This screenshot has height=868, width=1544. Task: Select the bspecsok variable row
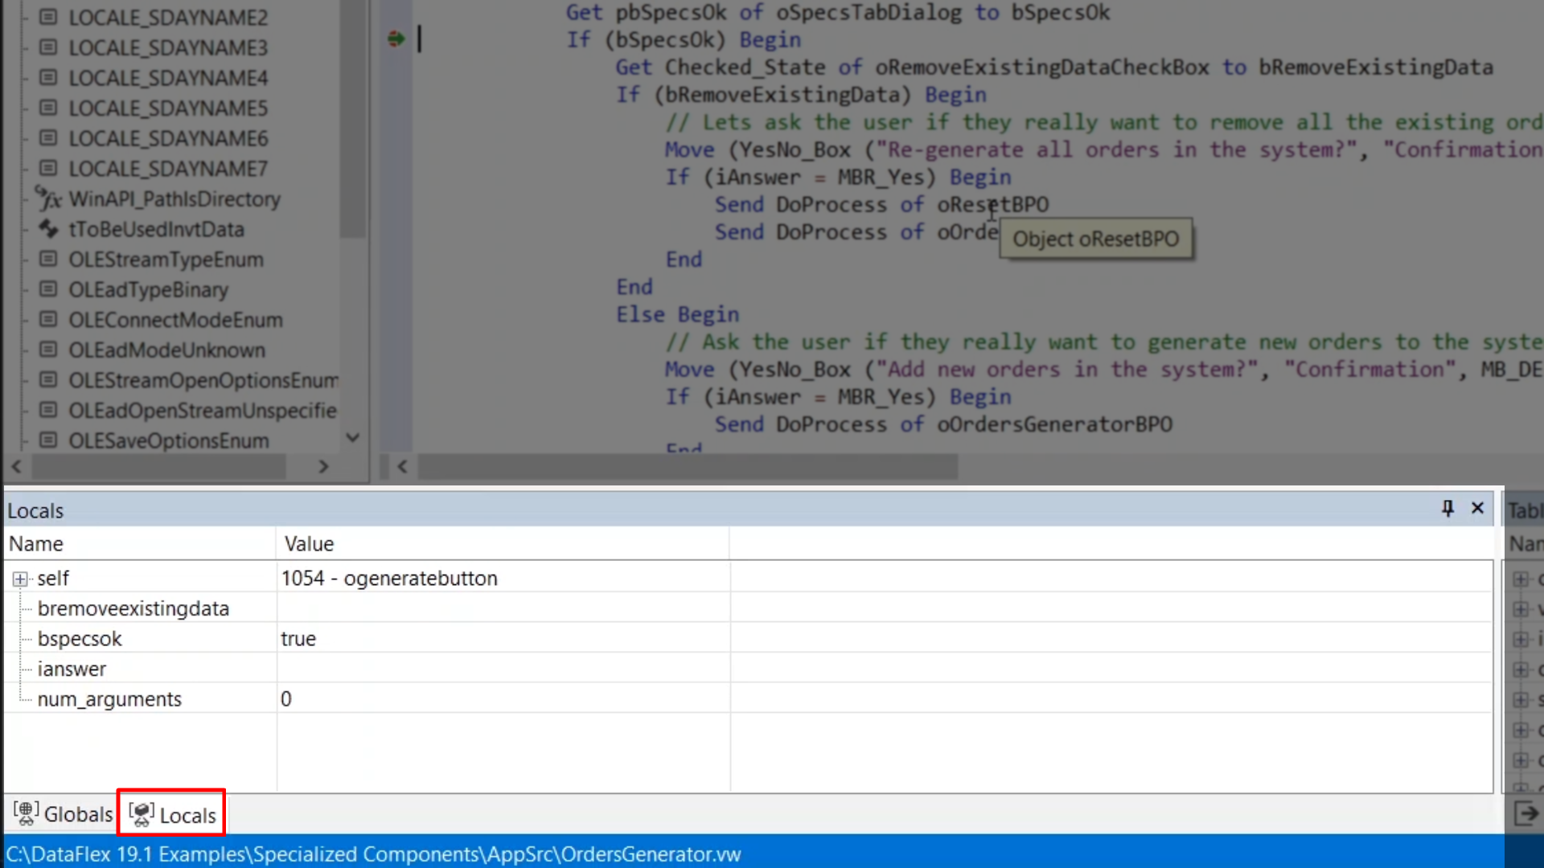80,639
